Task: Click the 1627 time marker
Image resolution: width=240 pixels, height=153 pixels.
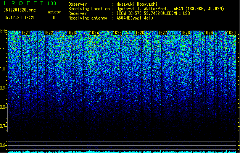Action: point(163,33)
